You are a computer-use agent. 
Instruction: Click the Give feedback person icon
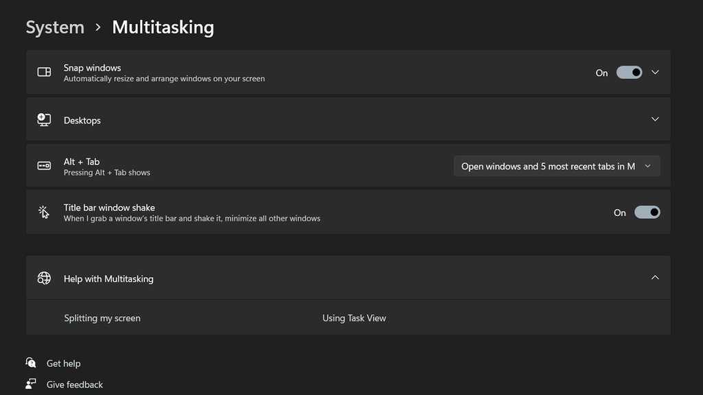(x=30, y=384)
